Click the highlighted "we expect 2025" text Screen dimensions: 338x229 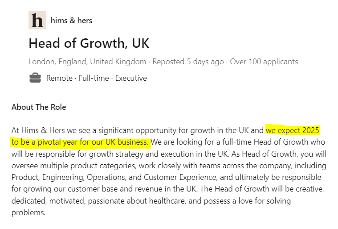tap(293, 131)
